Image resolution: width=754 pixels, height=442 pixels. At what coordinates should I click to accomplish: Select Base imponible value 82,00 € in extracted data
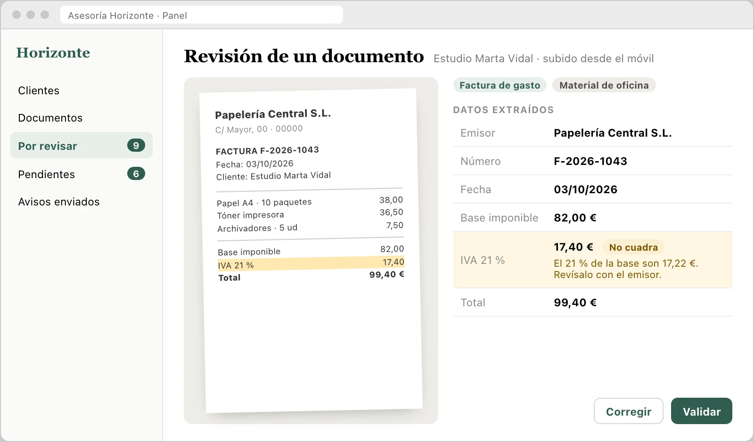(575, 218)
